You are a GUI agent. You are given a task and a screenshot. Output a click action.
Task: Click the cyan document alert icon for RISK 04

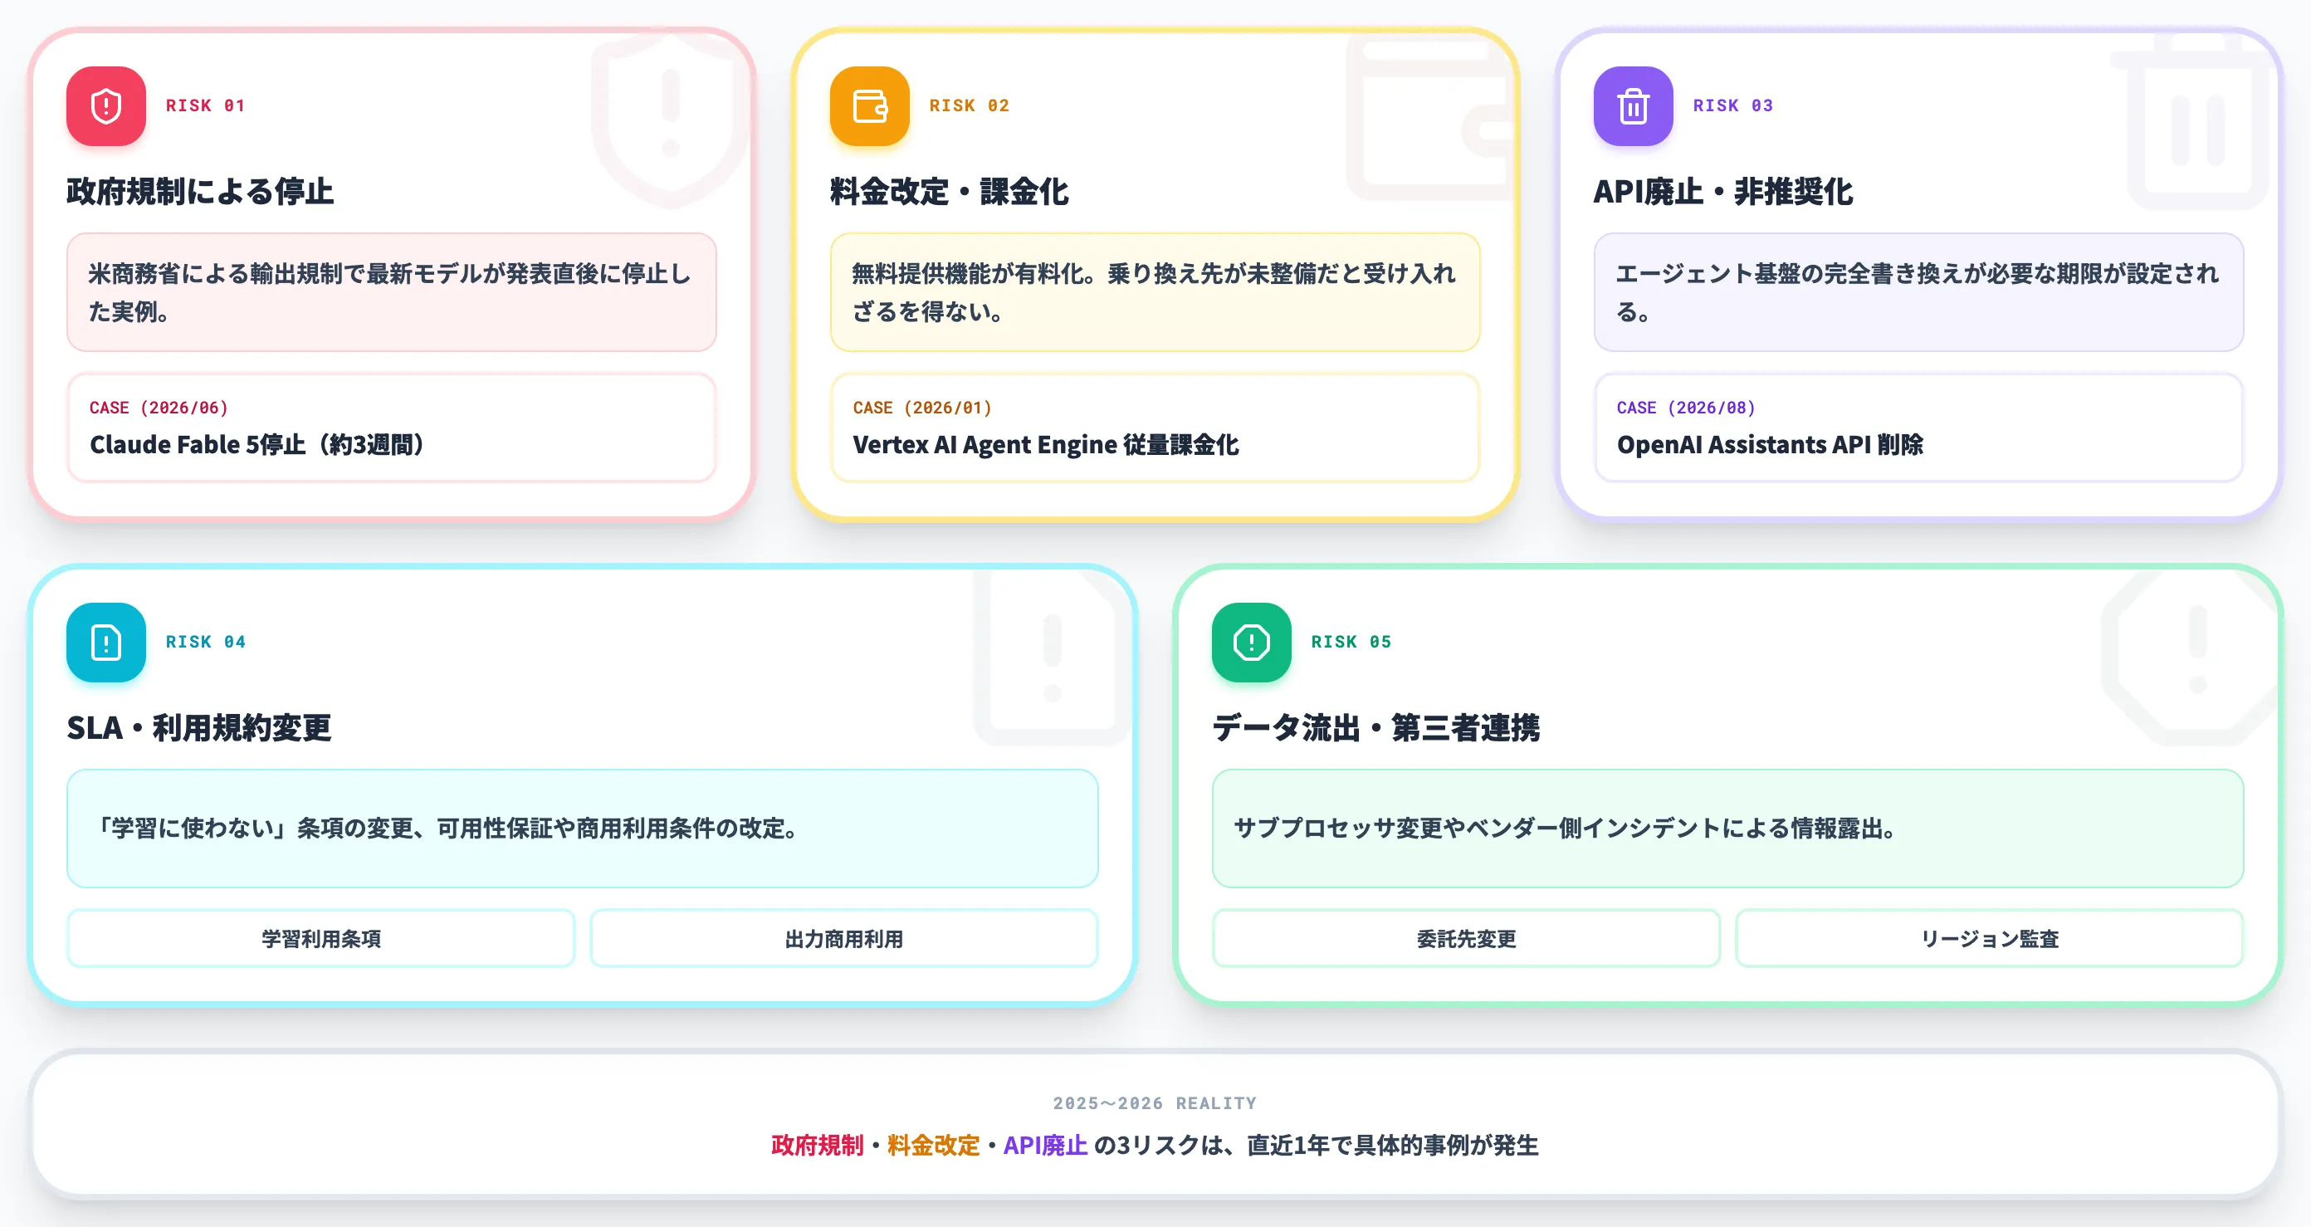point(106,643)
